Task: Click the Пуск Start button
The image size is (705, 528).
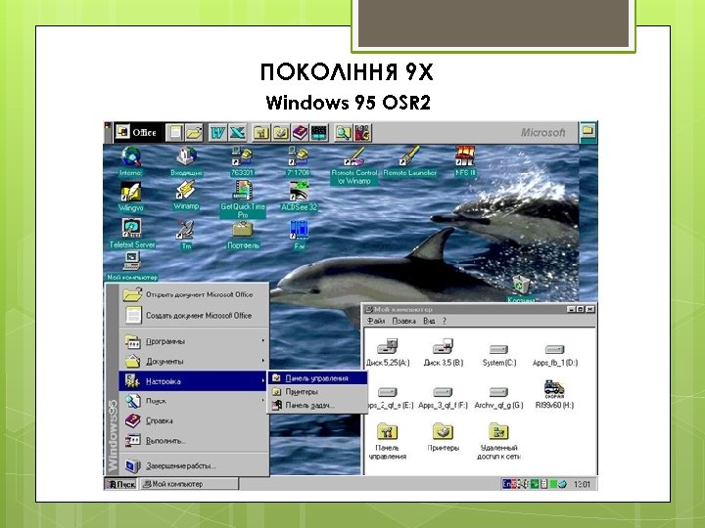Action: (x=120, y=484)
